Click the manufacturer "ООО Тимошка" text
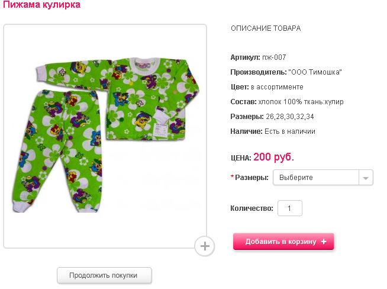This screenshot has width=387, height=289. coord(315,72)
